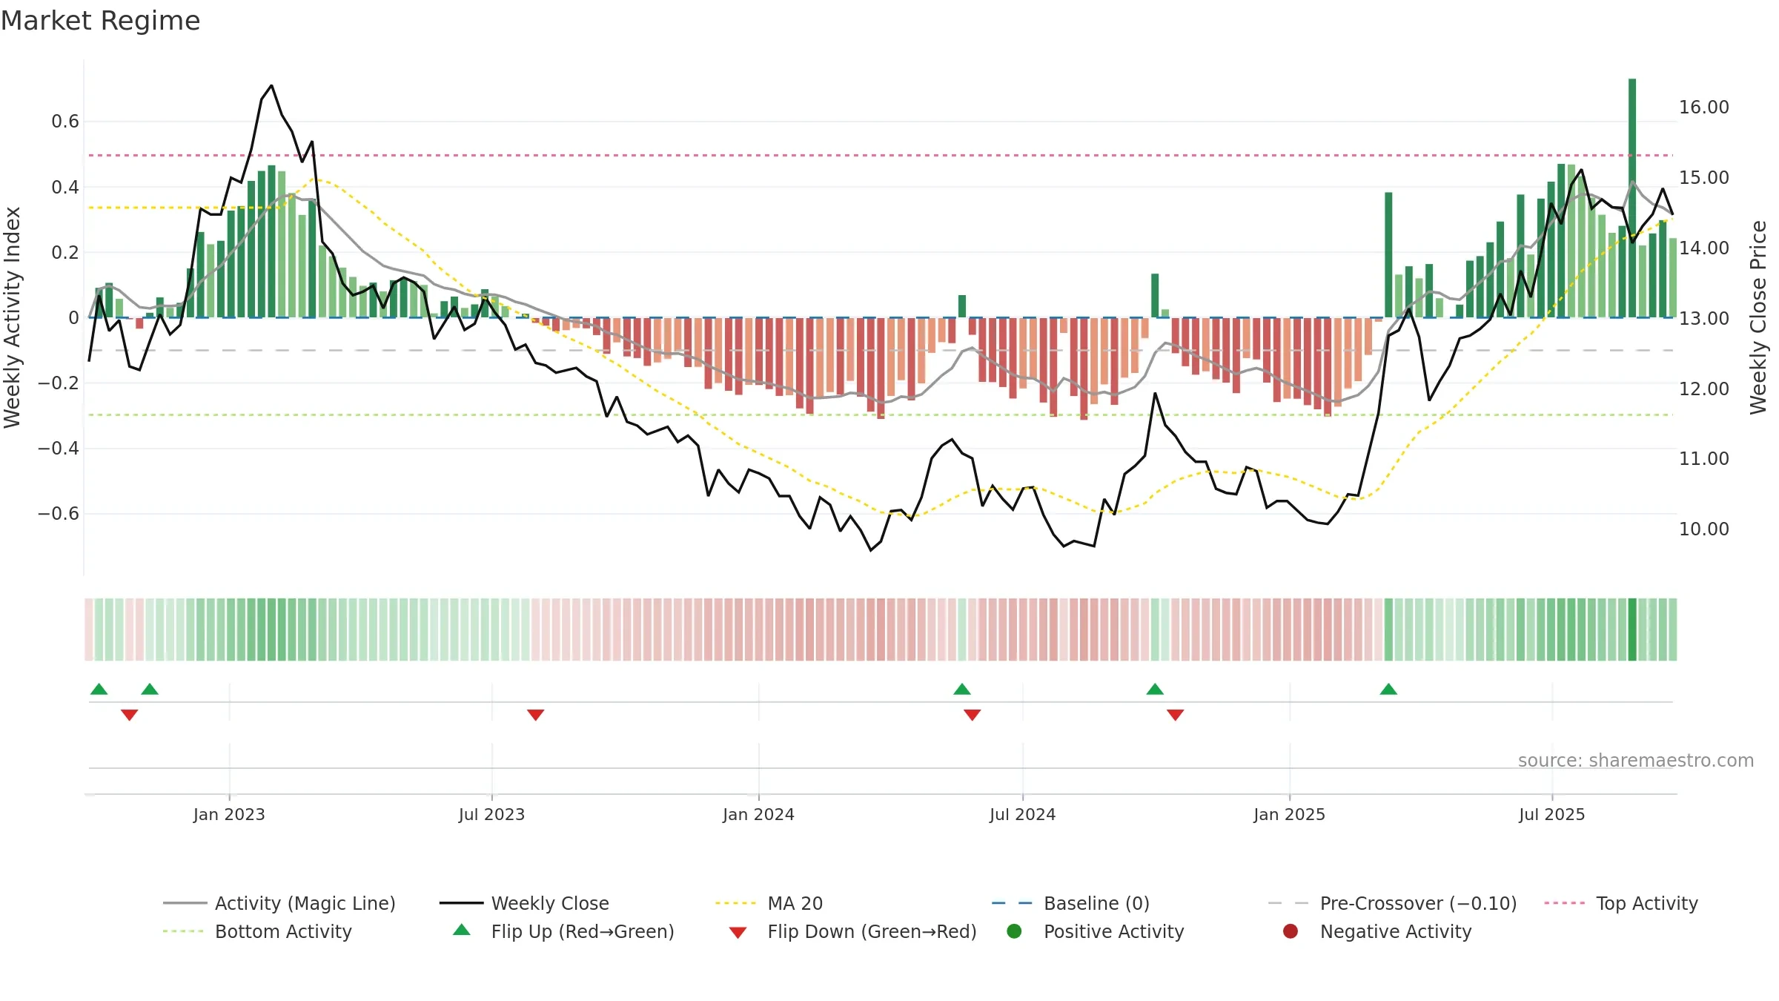Toggle the Baseline (0) legend entry
The image size is (1779, 1001).
click(x=1070, y=903)
